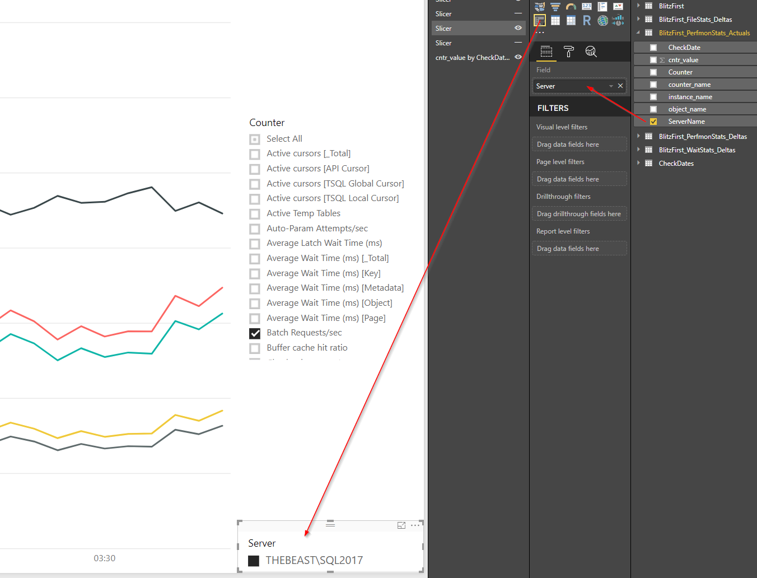Screen dimensions: 757x578
Task: Choose the play axis custom visual icon
Action: click(x=618, y=21)
